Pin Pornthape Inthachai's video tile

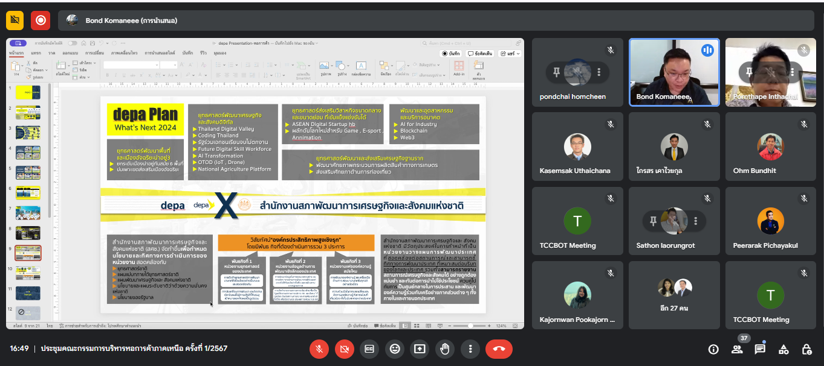pyautogui.click(x=750, y=72)
